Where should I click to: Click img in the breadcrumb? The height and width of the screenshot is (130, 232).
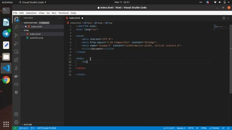(110, 23)
